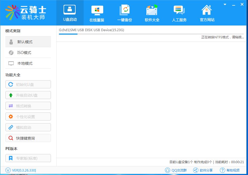Click the VER[0.3.26.330] version label
This screenshot has height=175, width=248.
coord(24,170)
